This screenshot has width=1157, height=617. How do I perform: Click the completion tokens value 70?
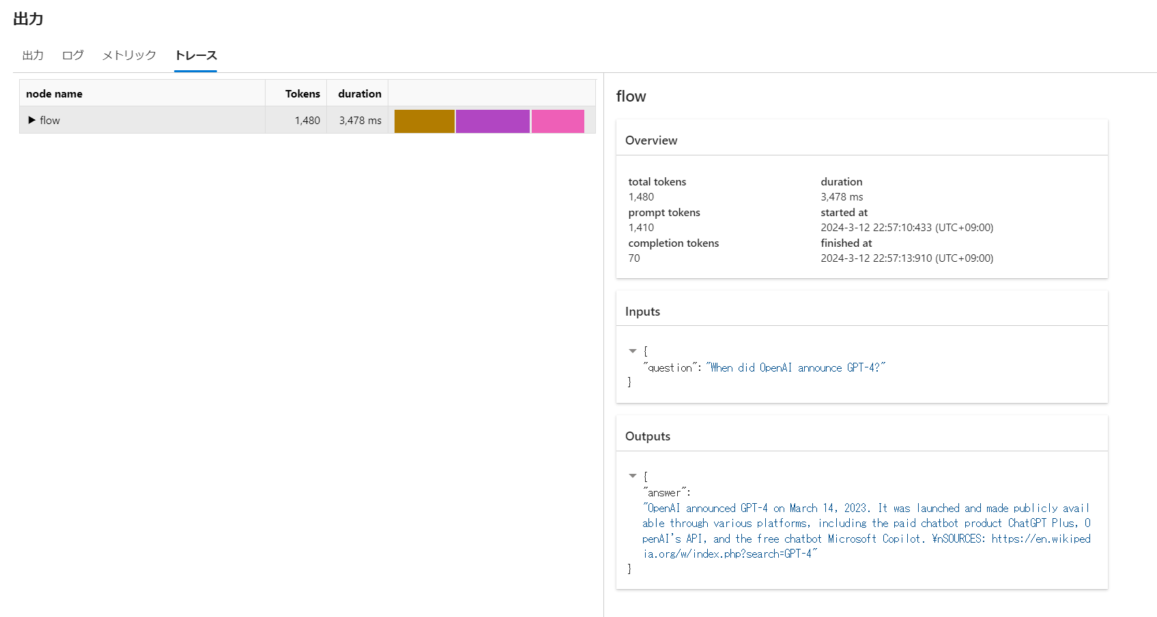tap(634, 258)
